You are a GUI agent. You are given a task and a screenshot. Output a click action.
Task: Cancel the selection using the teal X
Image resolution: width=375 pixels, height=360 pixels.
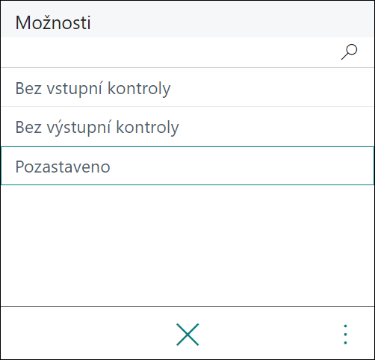click(x=187, y=335)
